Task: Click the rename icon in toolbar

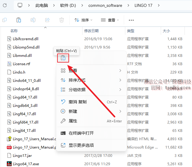Action: click(33, 20)
